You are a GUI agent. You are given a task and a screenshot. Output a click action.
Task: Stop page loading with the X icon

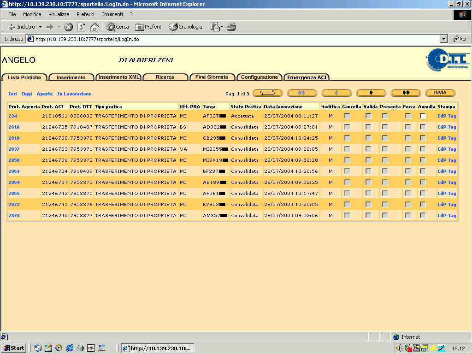click(68, 27)
